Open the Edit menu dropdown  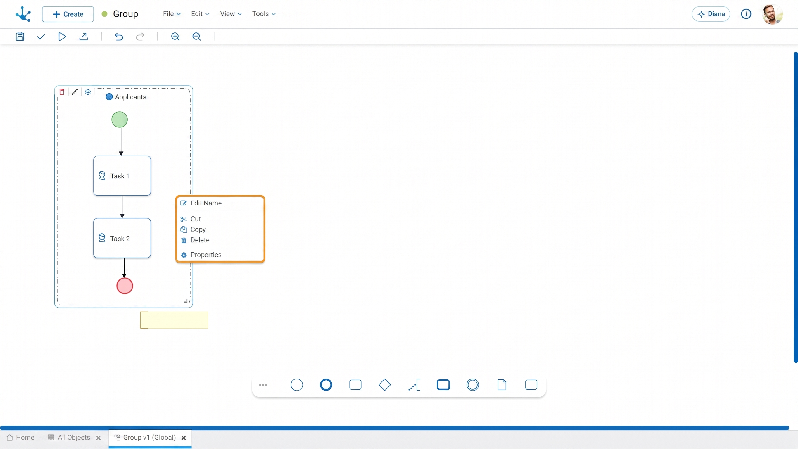[200, 14]
